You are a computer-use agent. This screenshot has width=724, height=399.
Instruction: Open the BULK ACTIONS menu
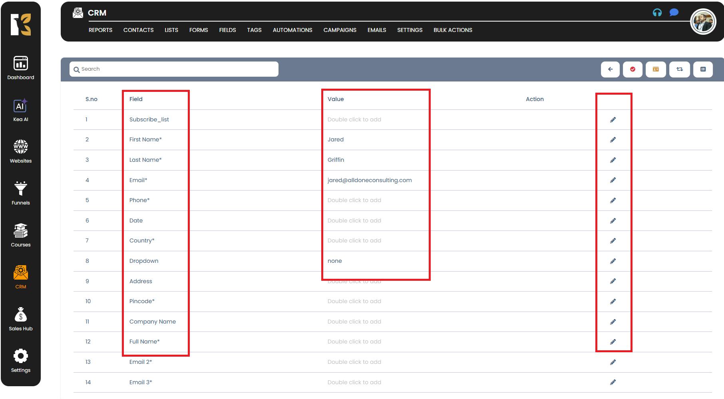coord(453,30)
